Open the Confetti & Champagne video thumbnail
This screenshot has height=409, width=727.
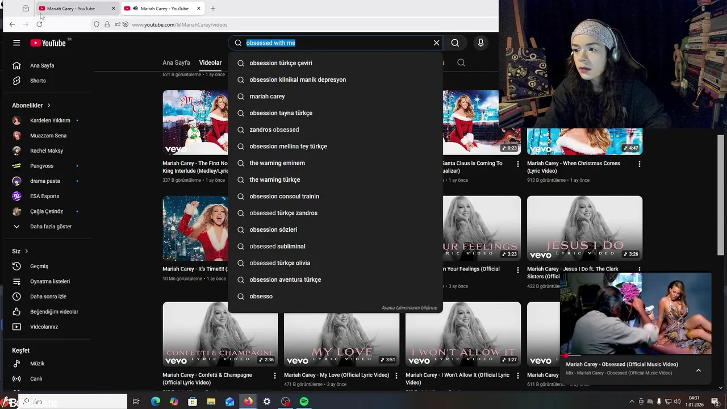click(220, 334)
